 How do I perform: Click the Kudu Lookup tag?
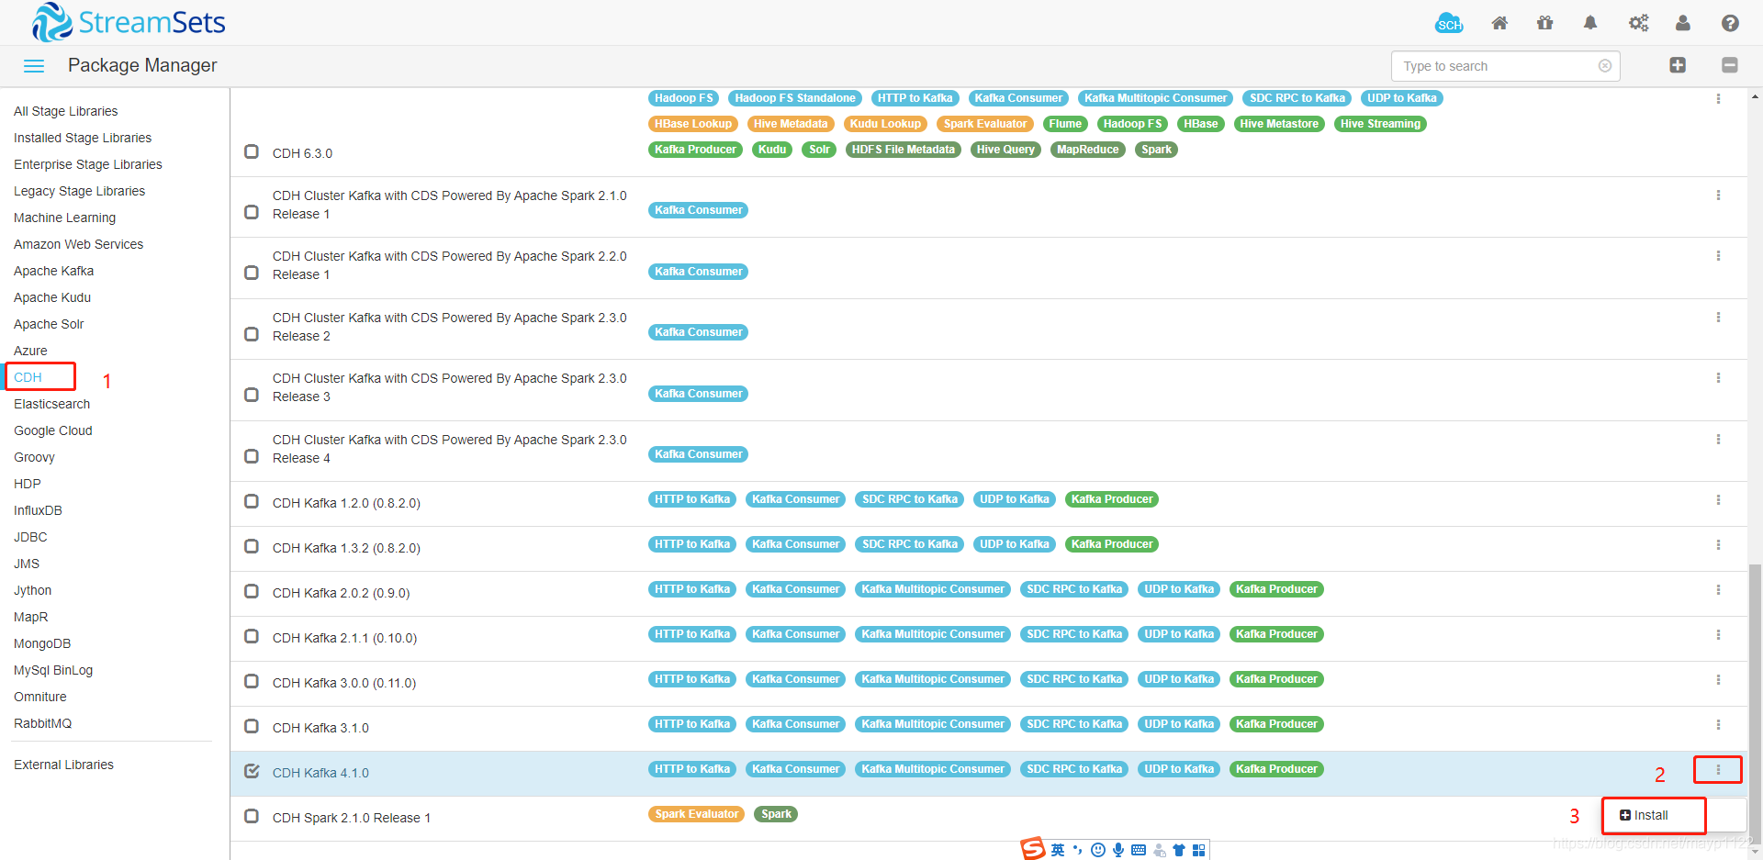coord(885,124)
